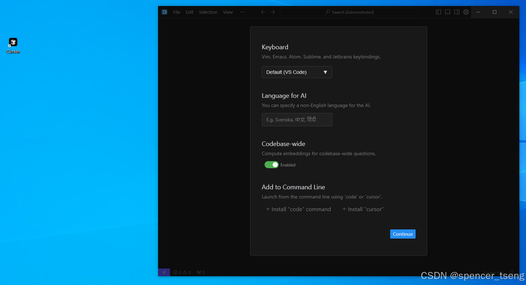This screenshot has height=285, width=526.
Task: Click Install "code" command
Action: pos(298,209)
